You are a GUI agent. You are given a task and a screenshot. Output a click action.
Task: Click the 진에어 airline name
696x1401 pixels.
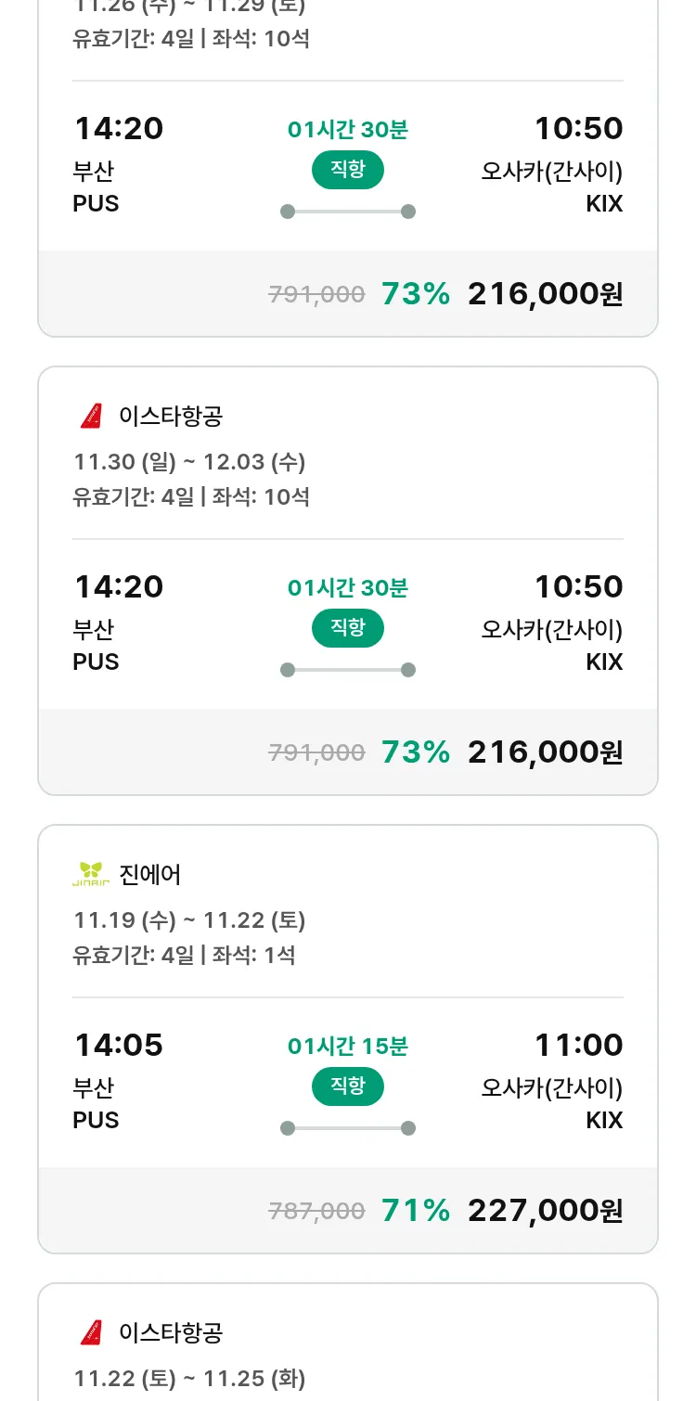tap(150, 874)
